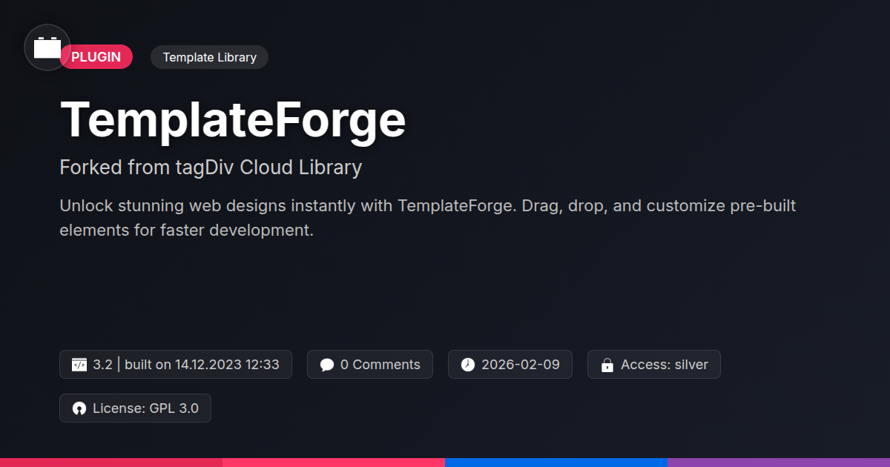Open the Template Library category tag
890x467 pixels.
(x=209, y=57)
